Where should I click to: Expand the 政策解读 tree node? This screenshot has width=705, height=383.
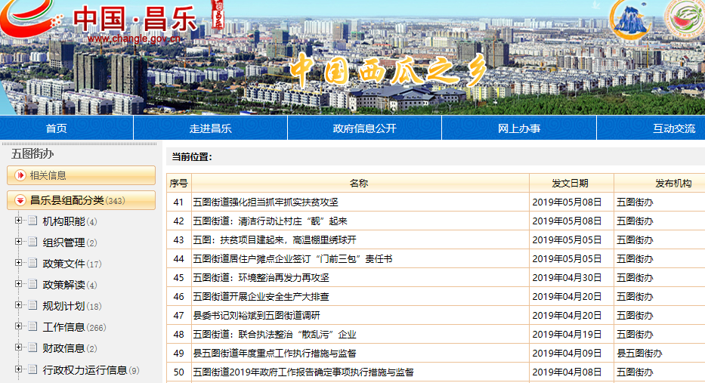click(19, 285)
